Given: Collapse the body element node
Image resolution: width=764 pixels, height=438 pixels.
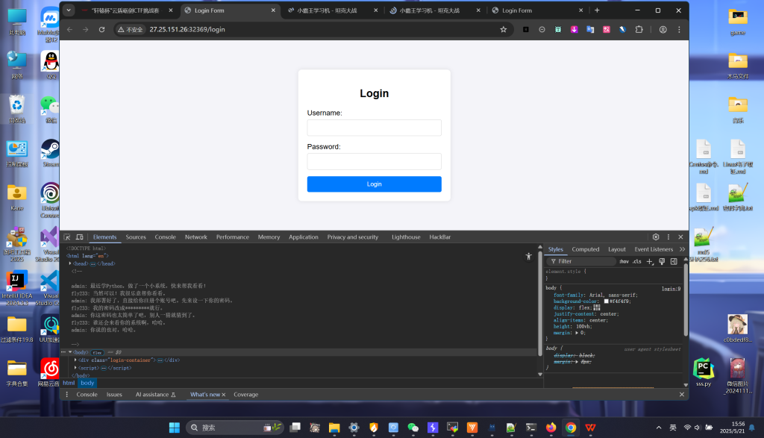Looking at the screenshot, I should (x=70, y=352).
